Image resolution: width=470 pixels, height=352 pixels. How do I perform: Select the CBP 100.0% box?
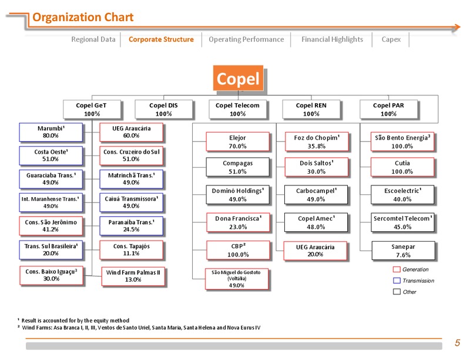pos(238,251)
